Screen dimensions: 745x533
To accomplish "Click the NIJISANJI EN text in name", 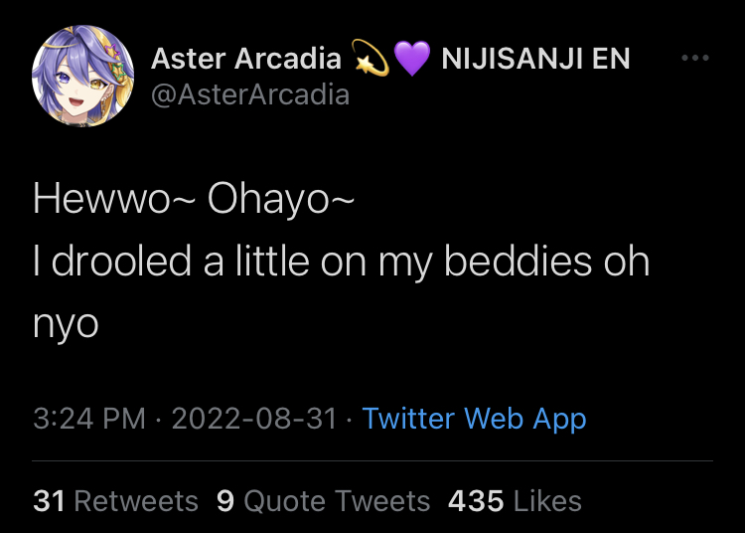I will [x=535, y=59].
